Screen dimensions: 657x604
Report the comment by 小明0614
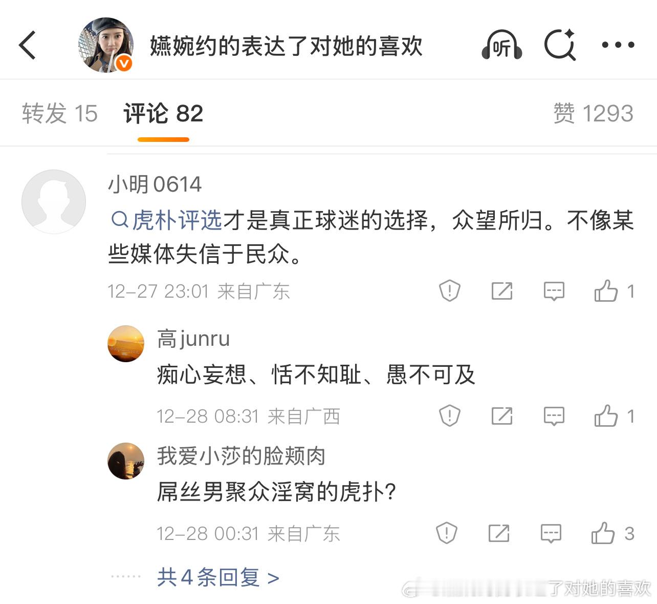click(449, 291)
